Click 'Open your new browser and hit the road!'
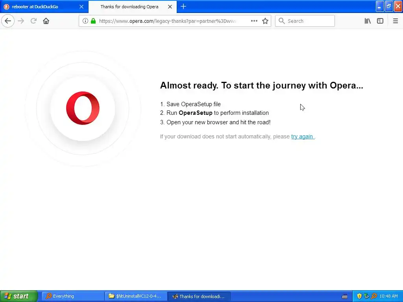 pyautogui.click(x=218, y=122)
